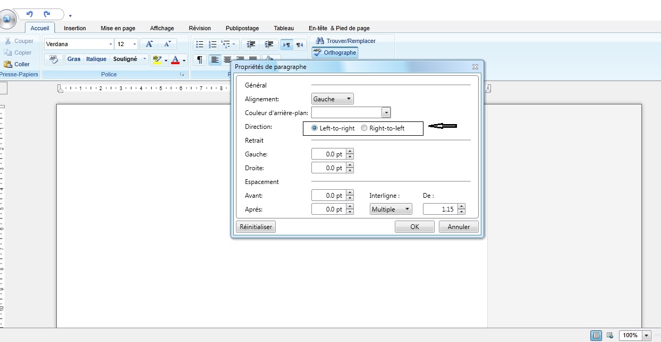Increase font size with the grow icon

149,45
